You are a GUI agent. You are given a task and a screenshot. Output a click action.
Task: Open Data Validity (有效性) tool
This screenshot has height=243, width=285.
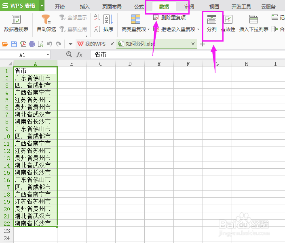point(228,24)
